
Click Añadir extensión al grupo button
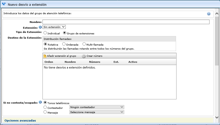60,56
